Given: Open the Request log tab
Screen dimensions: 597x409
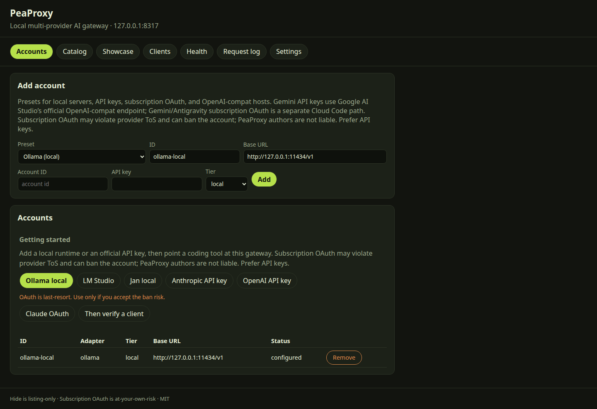Looking at the screenshot, I should [241, 51].
